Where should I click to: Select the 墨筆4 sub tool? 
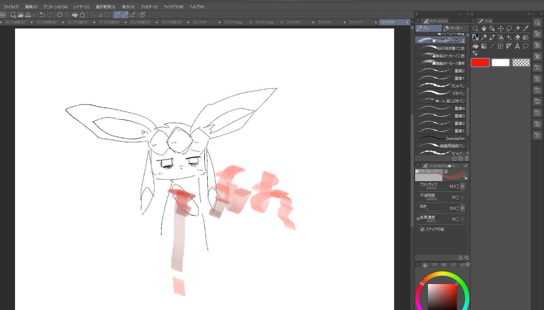coord(440,108)
